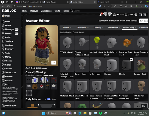The image size is (149, 116).
Task: Open the Chat button
Action: [144, 106]
